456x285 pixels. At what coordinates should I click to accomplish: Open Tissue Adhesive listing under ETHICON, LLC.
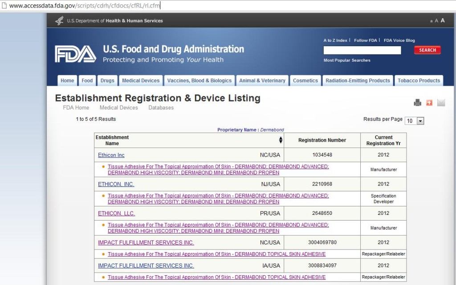[x=218, y=228]
